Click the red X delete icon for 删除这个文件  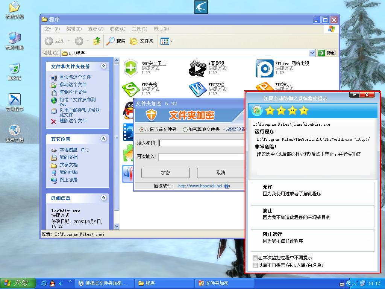click(53, 121)
